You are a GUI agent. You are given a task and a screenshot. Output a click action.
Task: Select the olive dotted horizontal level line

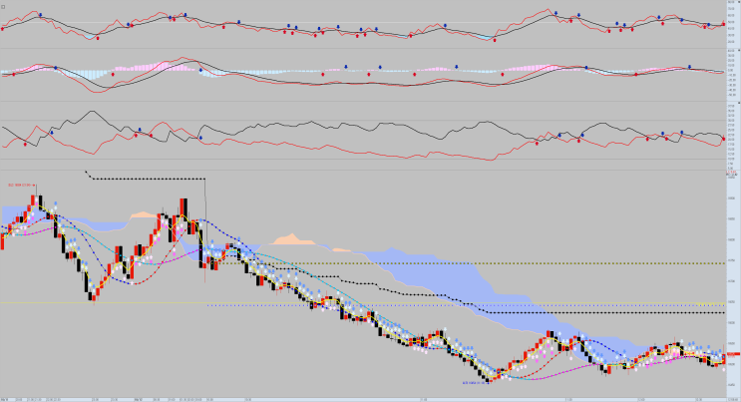tap(465, 263)
